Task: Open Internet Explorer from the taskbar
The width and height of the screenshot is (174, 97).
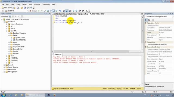Action: click(x=11, y=95)
